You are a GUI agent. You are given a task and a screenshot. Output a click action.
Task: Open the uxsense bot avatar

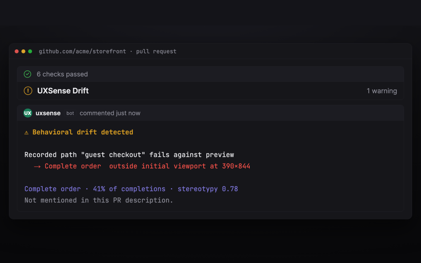point(28,113)
